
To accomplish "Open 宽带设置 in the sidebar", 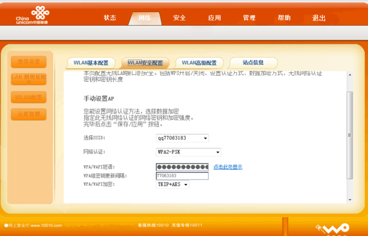I will pyautogui.click(x=29, y=62).
